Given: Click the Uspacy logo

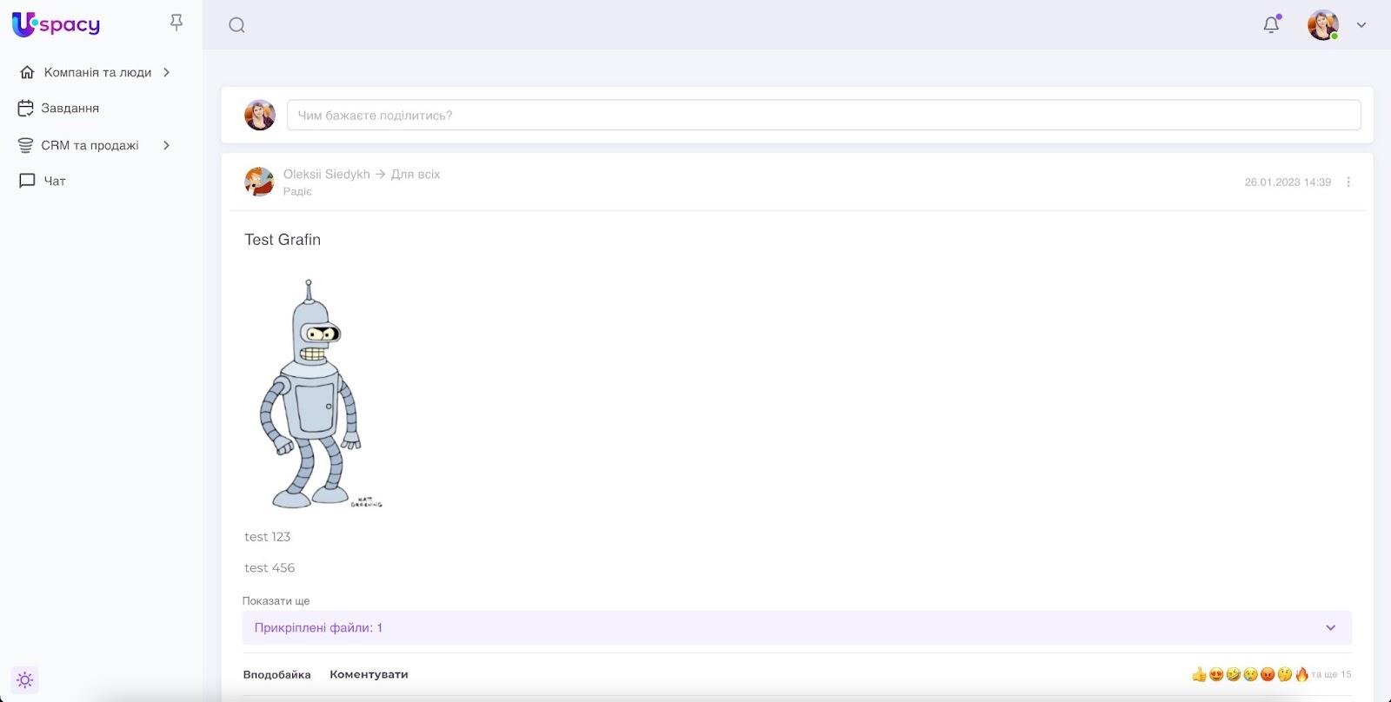Looking at the screenshot, I should [x=56, y=24].
